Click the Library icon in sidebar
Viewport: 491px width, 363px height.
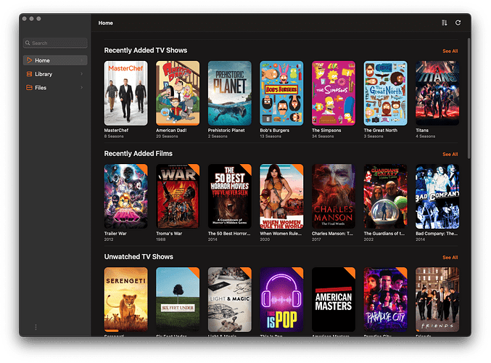point(29,74)
